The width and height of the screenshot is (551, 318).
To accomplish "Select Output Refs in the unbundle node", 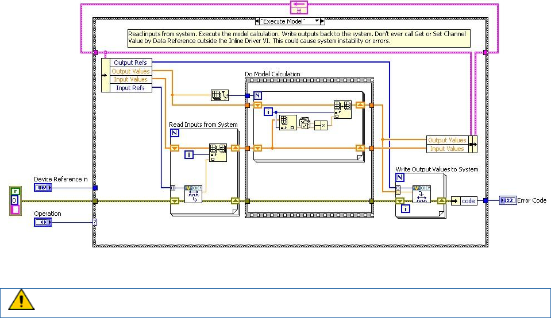I will (131, 63).
